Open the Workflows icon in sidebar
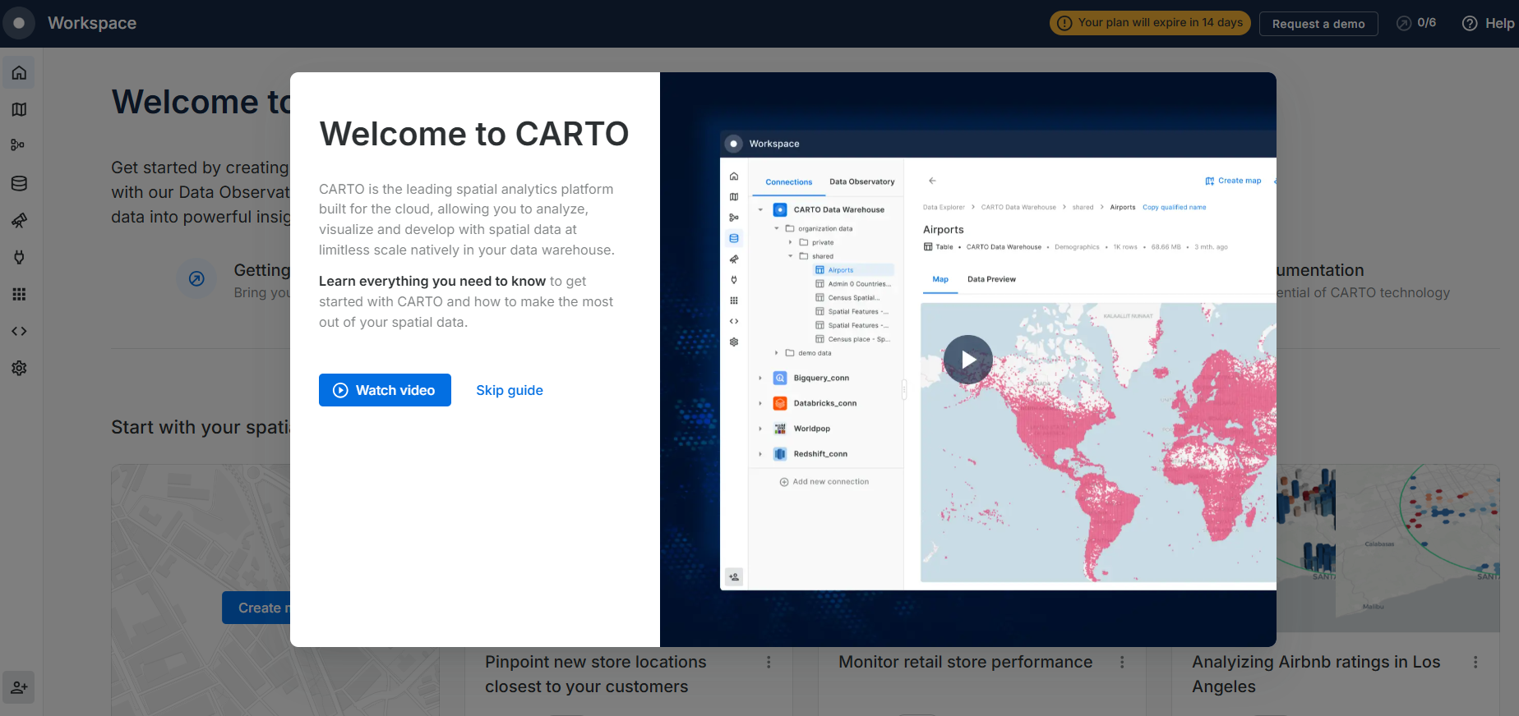 tap(19, 145)
